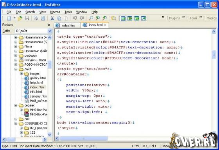Enable Wrap by Characters mode
This screenshot has width=219, height=150.
click(x=130, y=18)
